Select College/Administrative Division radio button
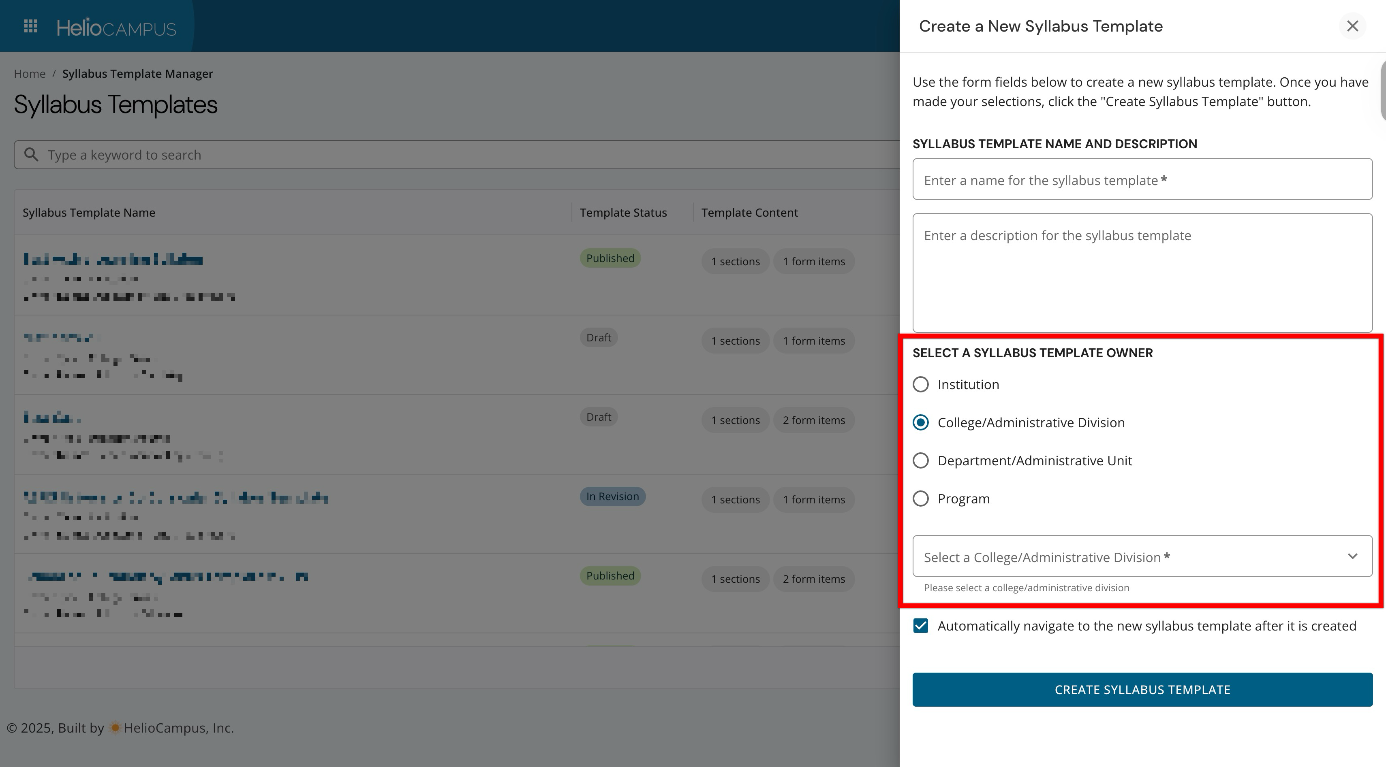This screenshot has height=767, width=1386. click(x=921, y=422)
